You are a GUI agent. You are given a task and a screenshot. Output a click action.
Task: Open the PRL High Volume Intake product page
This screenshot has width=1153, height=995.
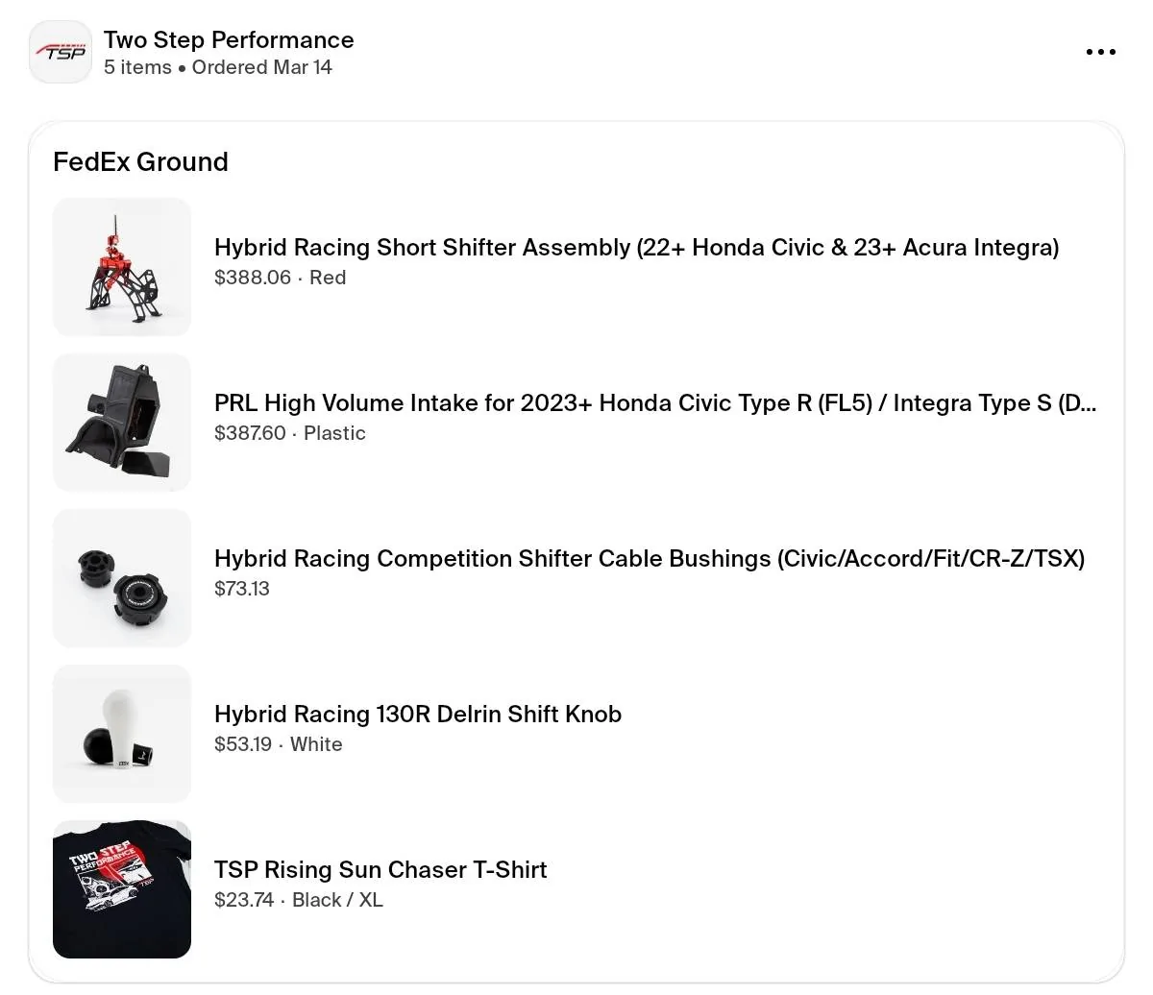coord(654,403)
